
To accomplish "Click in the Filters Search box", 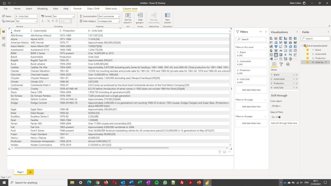I will (x=251, y=39).
